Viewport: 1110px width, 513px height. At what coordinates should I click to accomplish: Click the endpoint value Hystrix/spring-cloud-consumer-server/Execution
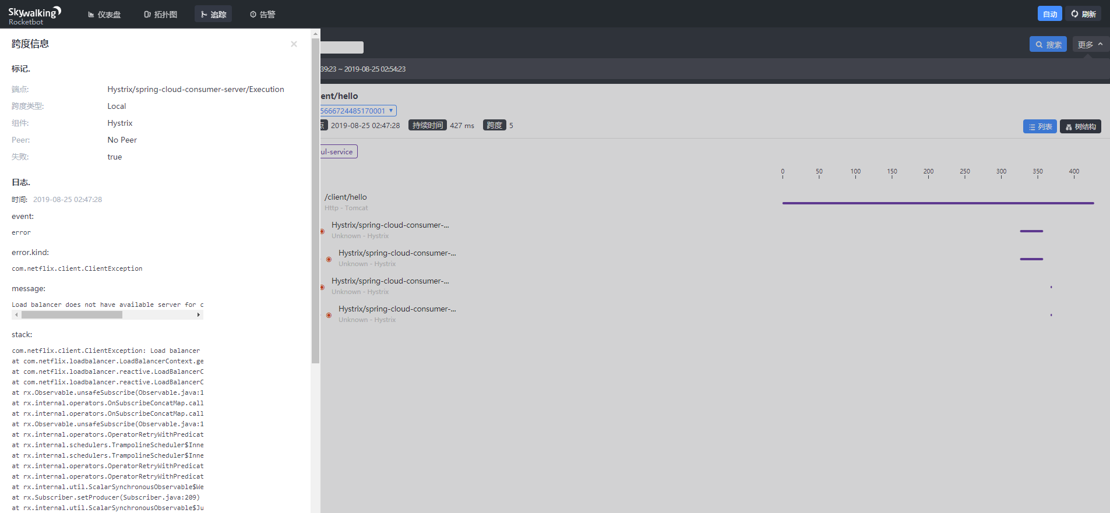(x=196, y=89)
